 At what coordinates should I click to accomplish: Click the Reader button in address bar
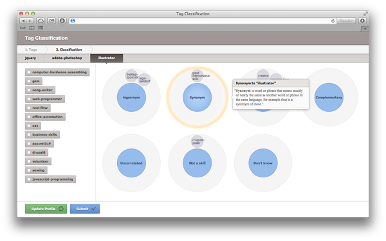point(346,21)
